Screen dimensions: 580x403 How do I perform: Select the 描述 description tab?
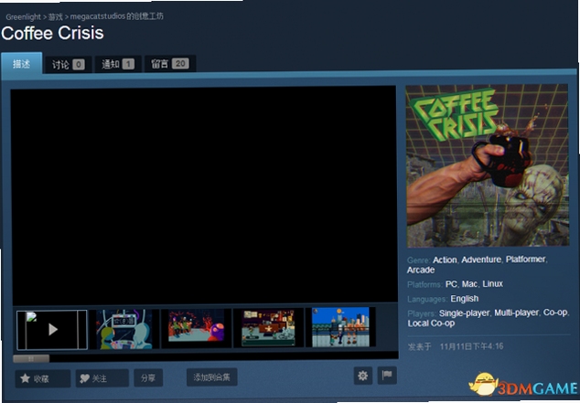point(21,64)
